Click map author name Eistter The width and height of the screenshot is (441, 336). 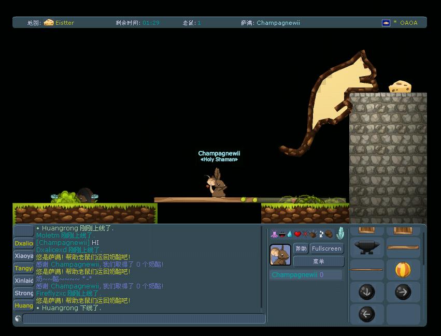(65, 23)
